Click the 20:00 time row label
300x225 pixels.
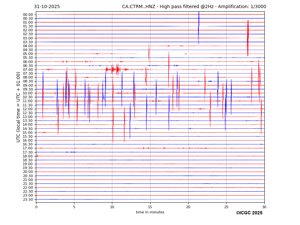point(28,172)
